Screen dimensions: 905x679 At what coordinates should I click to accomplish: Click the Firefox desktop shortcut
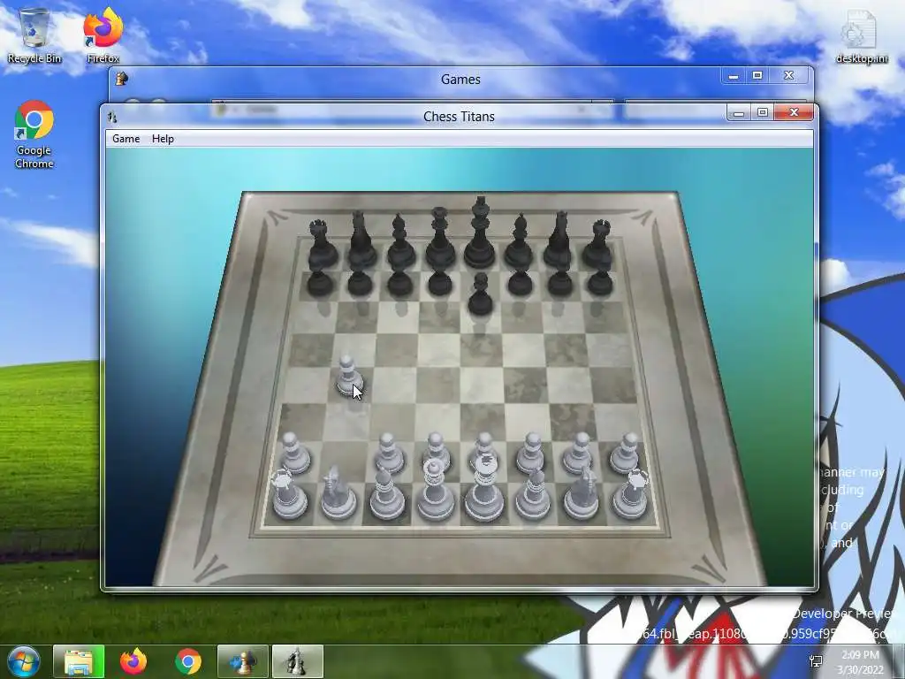tap(103, 34)
